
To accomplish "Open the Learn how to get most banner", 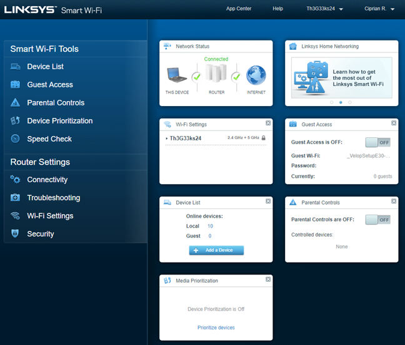I will 341,78.
